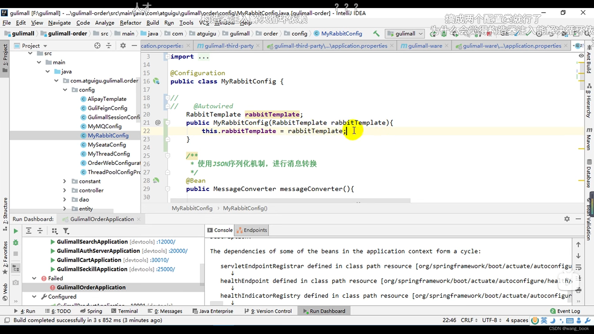This screenshot has width=594, height=334.
Task: Collapse the Failed group in Run Dashboard
Action: tap(34, 278)
